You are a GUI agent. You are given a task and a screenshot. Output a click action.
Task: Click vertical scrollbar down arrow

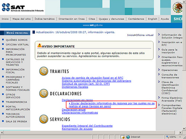tap(184, 129)
